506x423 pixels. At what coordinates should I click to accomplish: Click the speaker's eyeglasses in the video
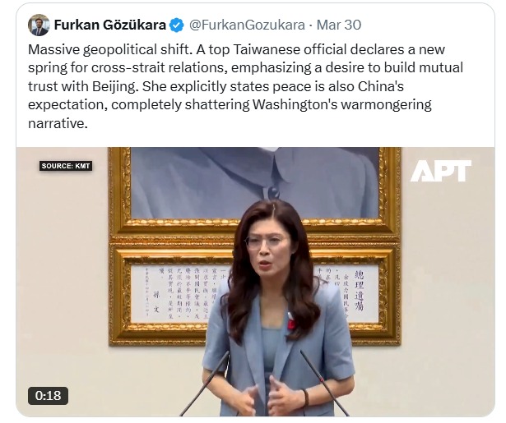click(267, 242)
